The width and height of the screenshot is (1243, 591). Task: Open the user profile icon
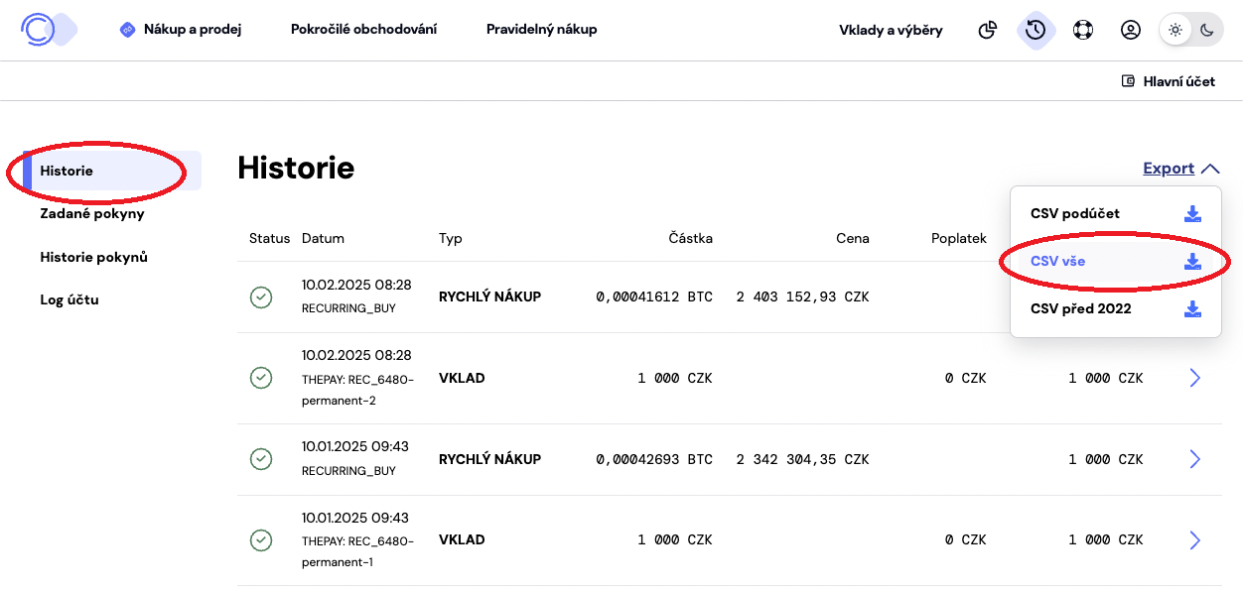pyautogui.click(x=1130, y=30)
